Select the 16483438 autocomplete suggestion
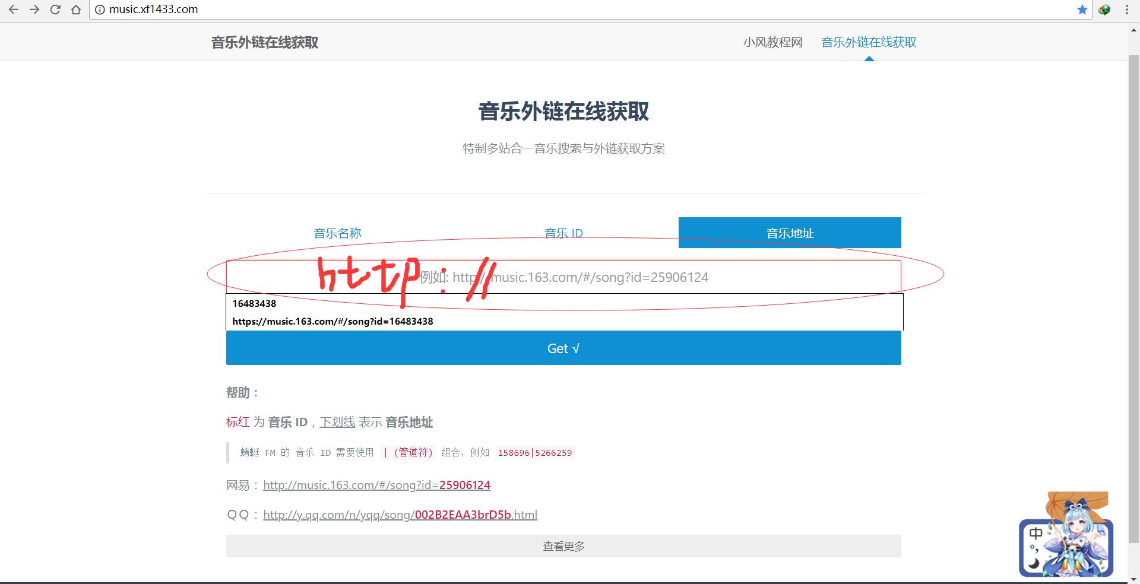Image resolution: width=1140 pixels, height=584 pixels. click(x=254, y=303)
